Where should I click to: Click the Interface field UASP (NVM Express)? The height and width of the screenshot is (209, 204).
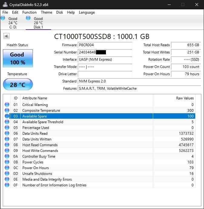coord(105,59)
